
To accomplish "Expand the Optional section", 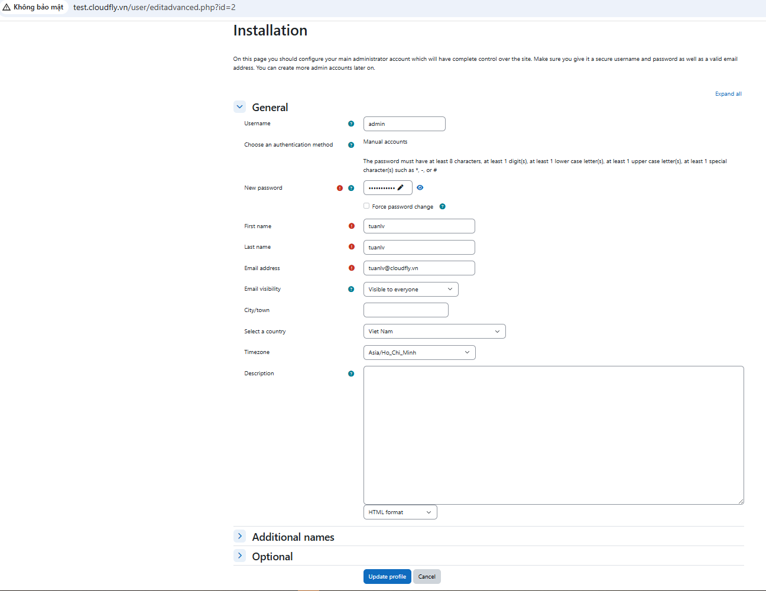I will (239, 556).
